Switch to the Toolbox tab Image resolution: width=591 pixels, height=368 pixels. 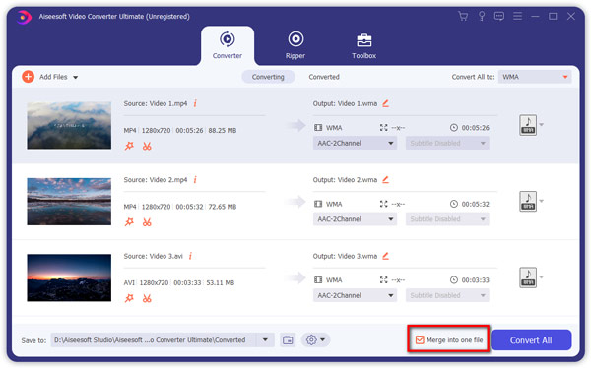363,45
